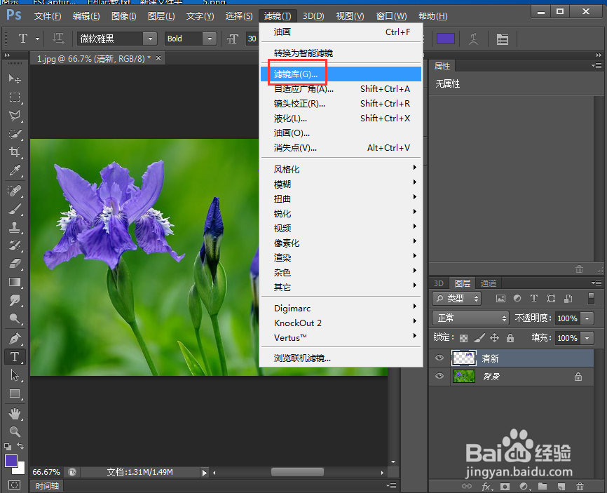
Task: Open the character and paragraph panels icon
Action: 503,39
